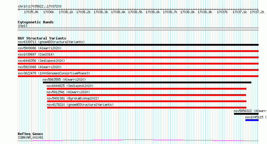
Task: Click the black nsv5856322 variant bar
Action: pyautogui.click(x=246, y=114)
